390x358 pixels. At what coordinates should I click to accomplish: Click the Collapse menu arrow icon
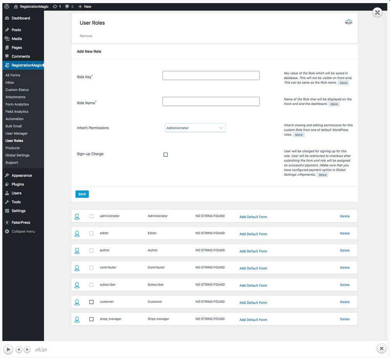7,231
